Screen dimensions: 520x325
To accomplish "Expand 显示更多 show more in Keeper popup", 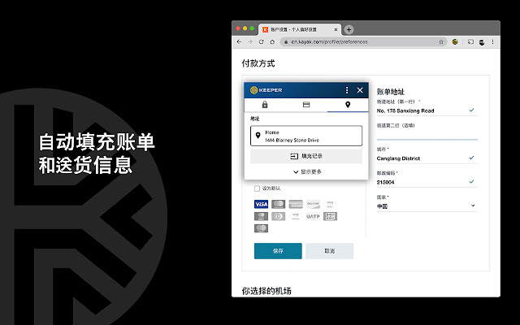I will coord(307,171).
